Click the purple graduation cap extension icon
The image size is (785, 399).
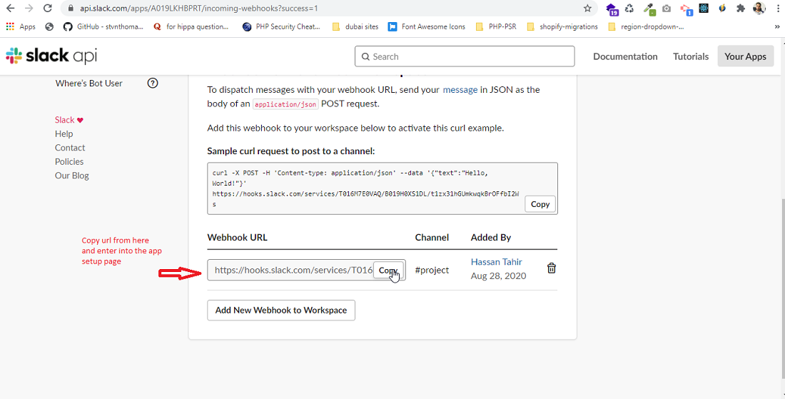(x=612, y=9)
